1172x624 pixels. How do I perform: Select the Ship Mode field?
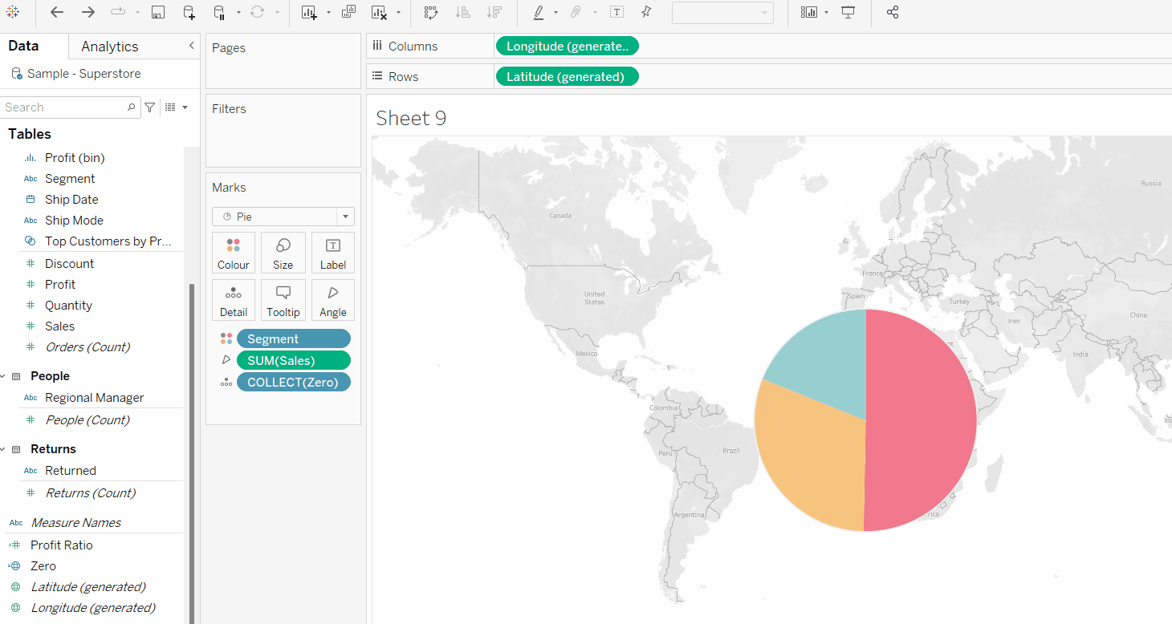click(x=74, y=221)
